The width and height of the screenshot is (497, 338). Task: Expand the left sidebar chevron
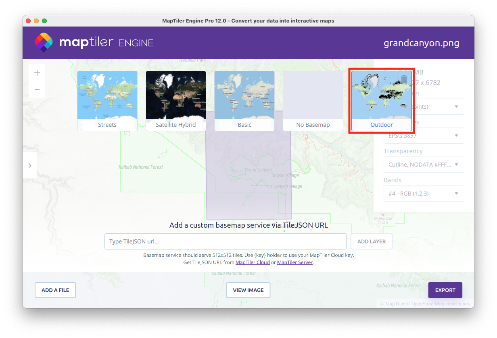click(x=30, y=165)
